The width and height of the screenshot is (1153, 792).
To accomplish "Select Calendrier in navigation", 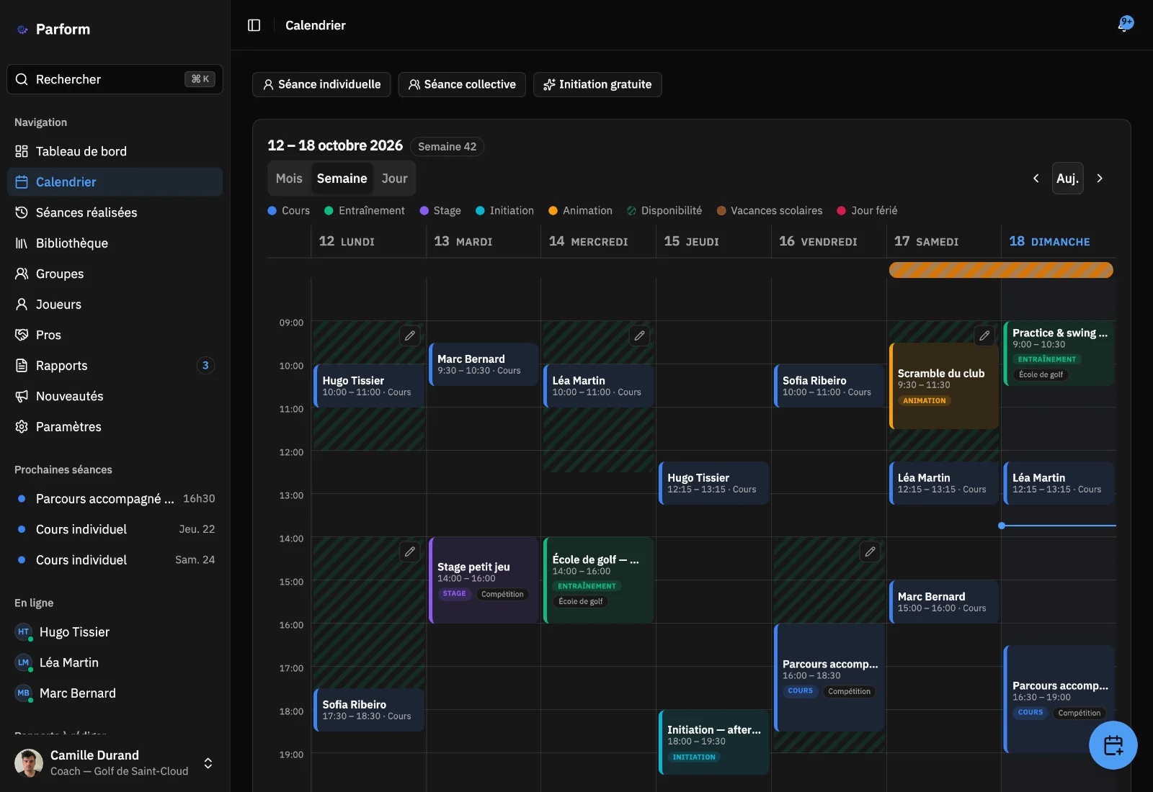I will pyautogui.click(x=115, y=182).
